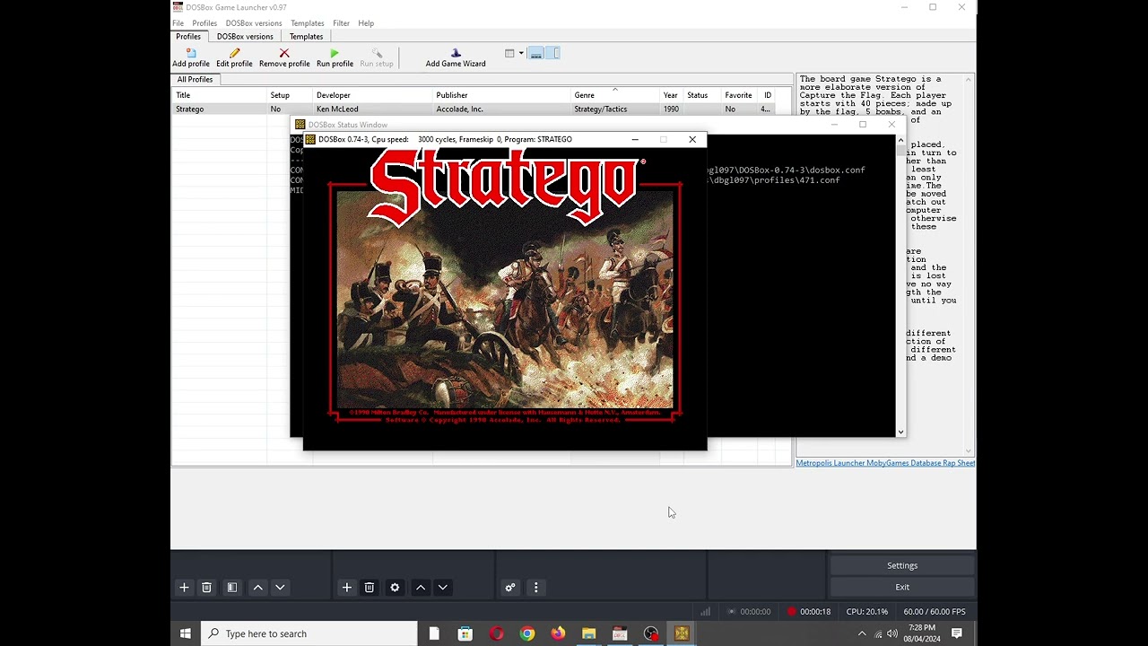The width and height of the screenshot is (1148, 646).
Task: Click the first OBS move down arrow
Action: [280, 588]
